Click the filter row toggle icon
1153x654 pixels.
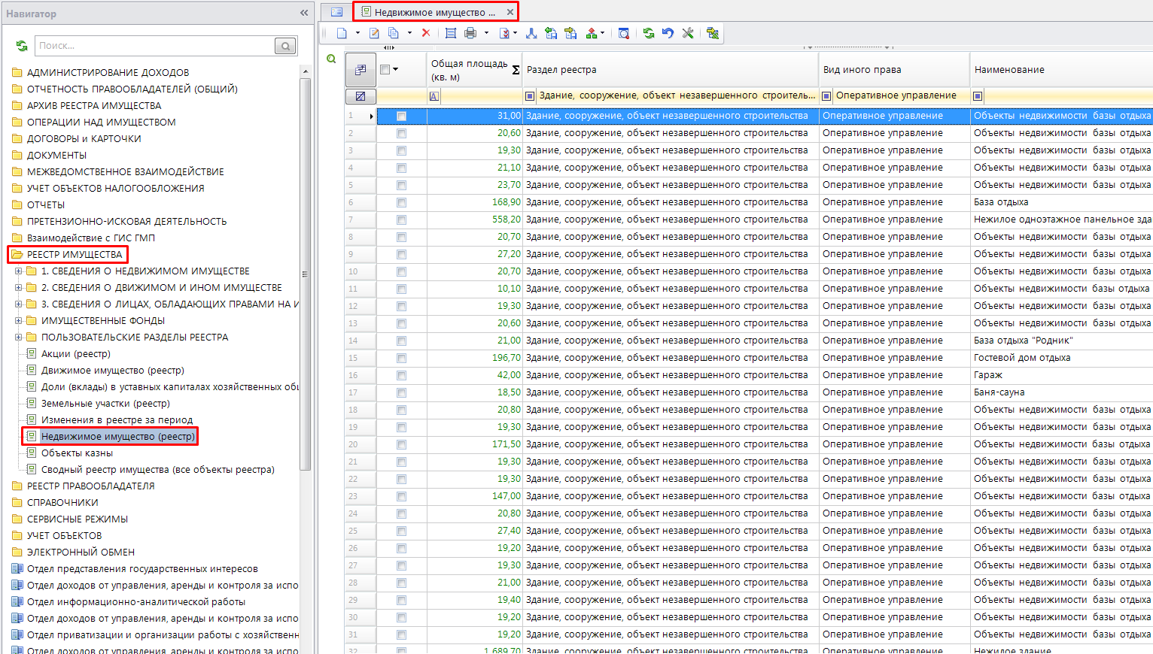click(x=361, y=96)
